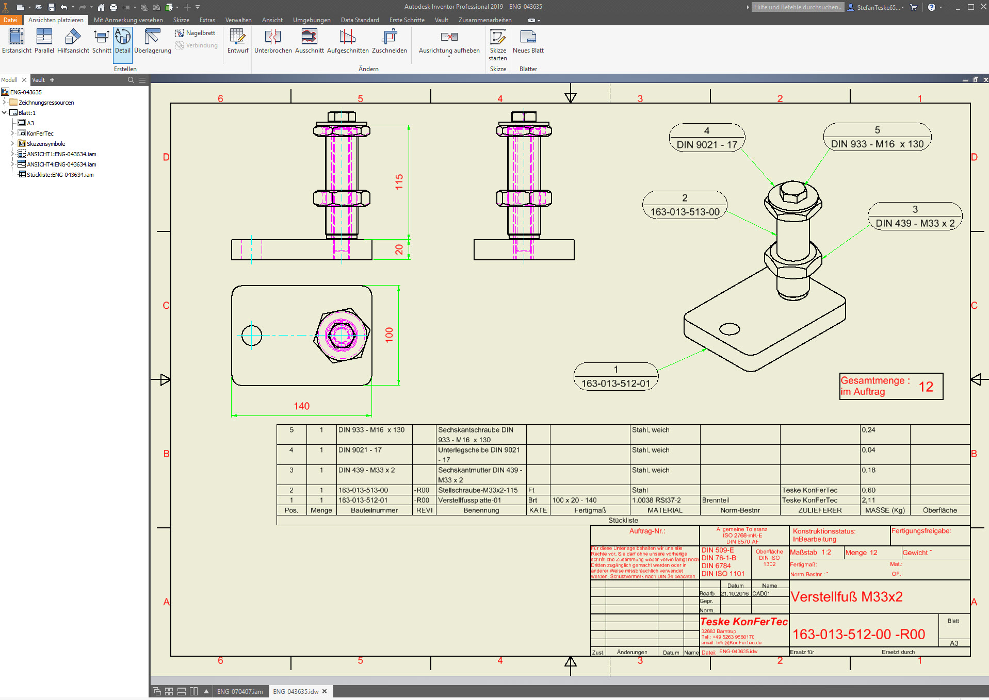Start a new sketch with Skizze starten
Image resolution: width=989 pixels, height=700 pixels.
(x=498, y=45)
